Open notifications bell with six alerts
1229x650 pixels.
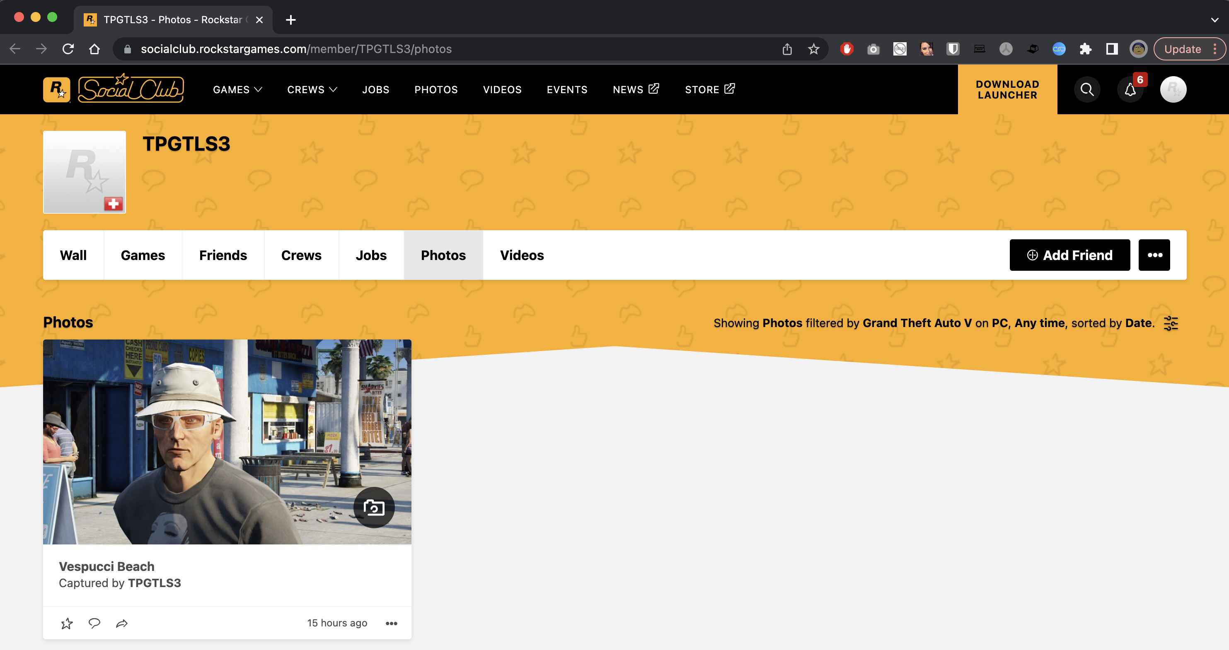pyautogui.click(x=1130, y=89)
